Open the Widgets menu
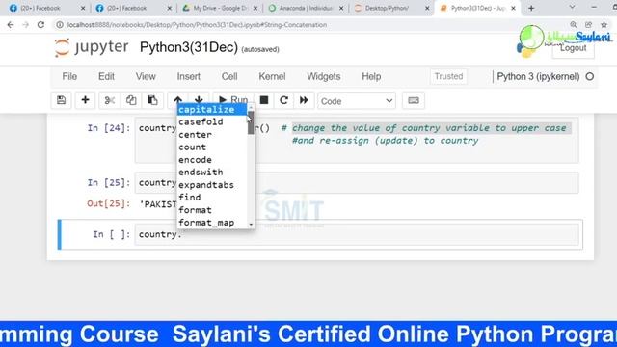This screenshot has width=617, height=347. [x=324, y=76]
